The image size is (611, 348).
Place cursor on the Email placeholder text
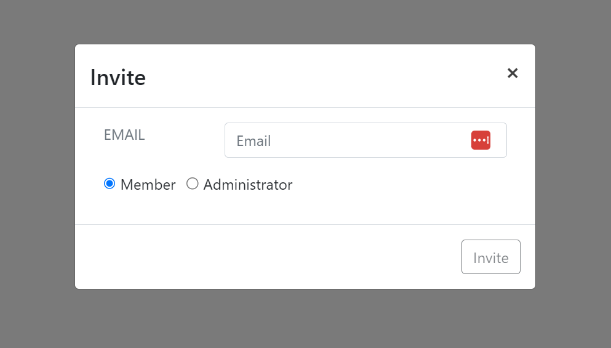coord(254,141)
